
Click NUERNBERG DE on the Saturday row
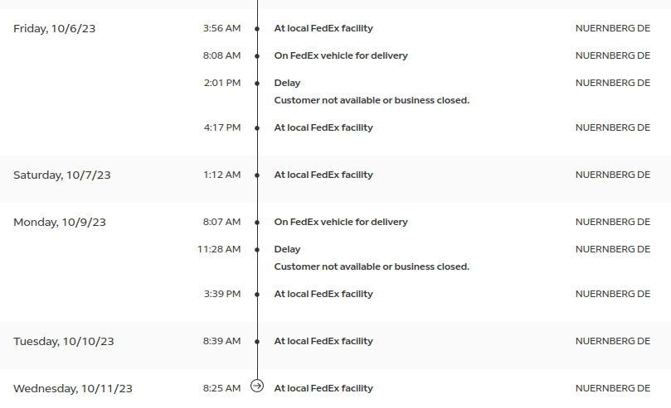(613, 175)
